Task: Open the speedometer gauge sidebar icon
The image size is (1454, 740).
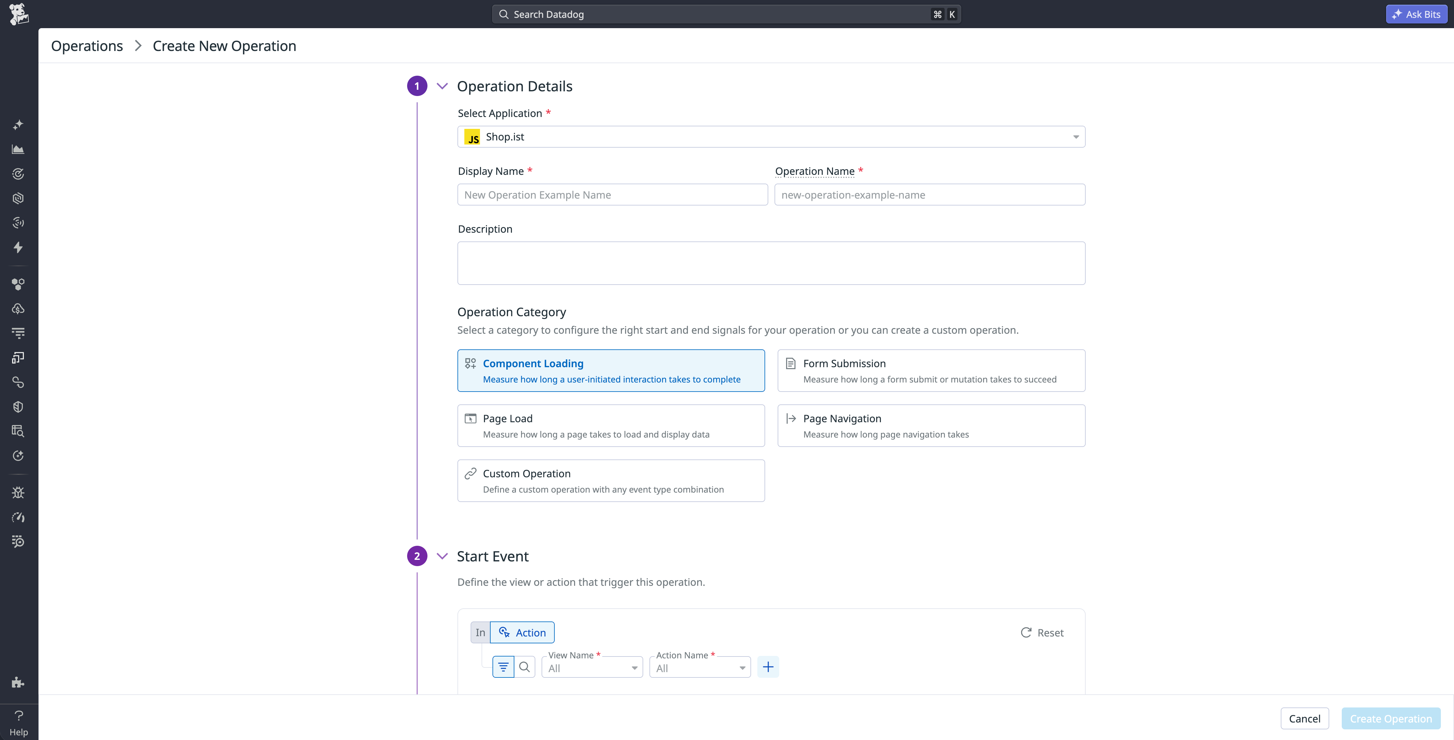Action: pyautogui.click(x=18, y=517)
